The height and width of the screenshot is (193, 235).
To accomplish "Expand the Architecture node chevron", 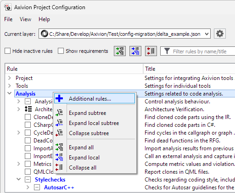I will pos(19,109).
